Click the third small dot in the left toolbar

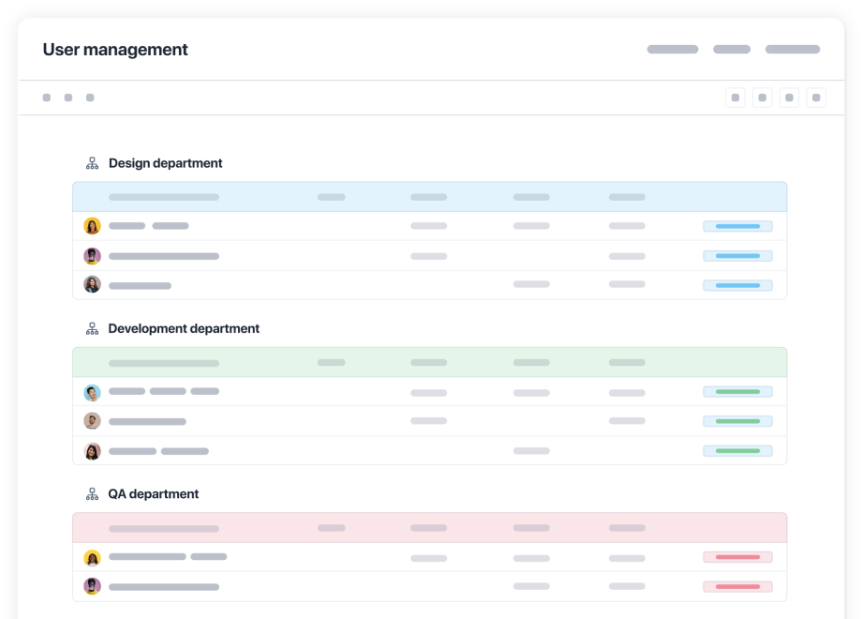pos(90,98)
